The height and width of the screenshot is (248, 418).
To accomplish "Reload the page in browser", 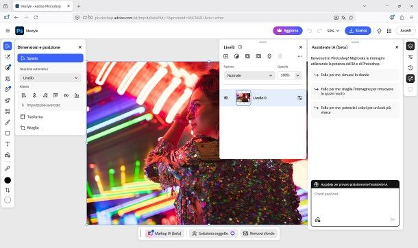I will [x=36, y=17].
